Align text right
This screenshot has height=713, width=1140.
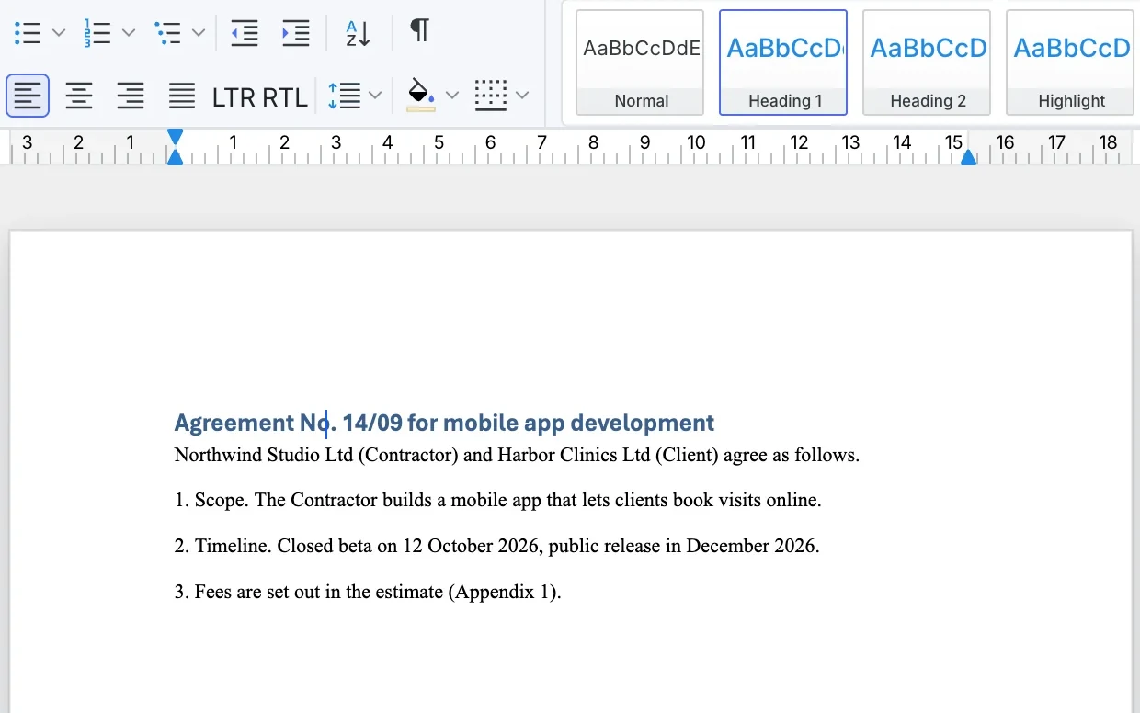[131, 96]
